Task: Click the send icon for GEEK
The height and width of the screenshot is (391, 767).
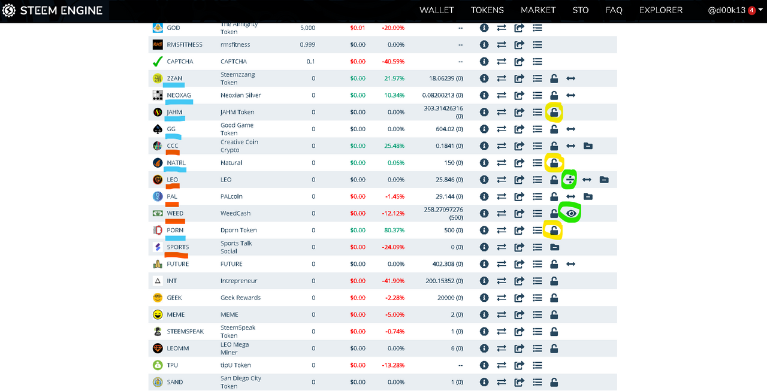Action: pos(520,298)
